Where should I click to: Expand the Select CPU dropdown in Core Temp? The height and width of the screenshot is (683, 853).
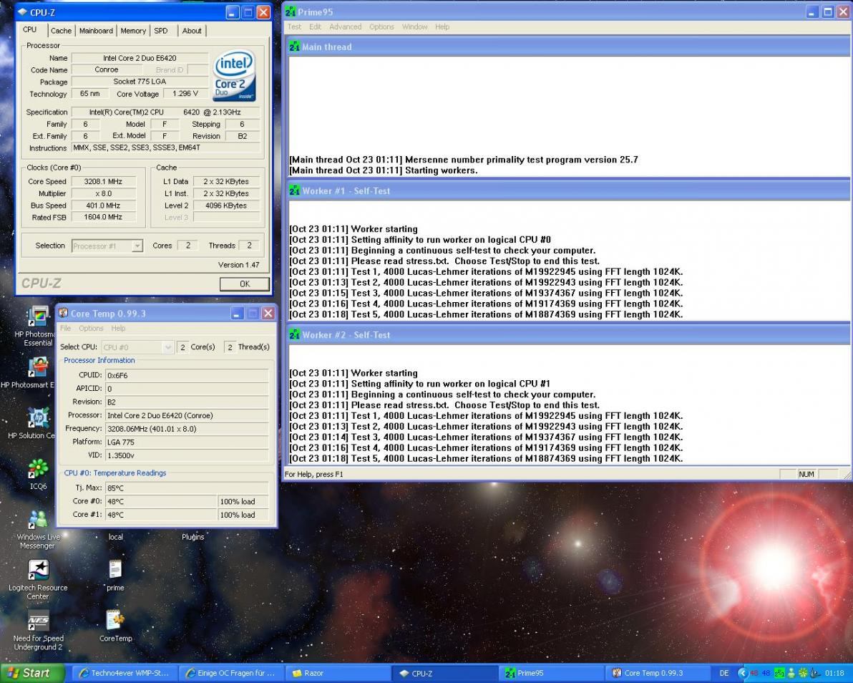167,347
